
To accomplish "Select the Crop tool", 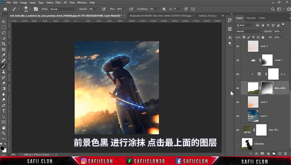I will coord(3,44).
